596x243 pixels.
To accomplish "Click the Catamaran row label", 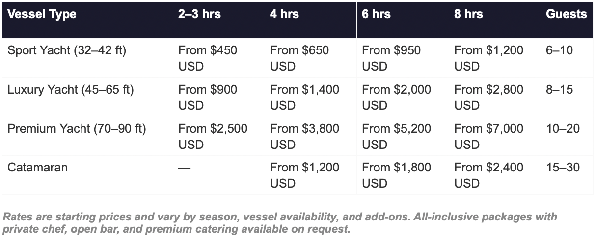I will pos(38,168).
